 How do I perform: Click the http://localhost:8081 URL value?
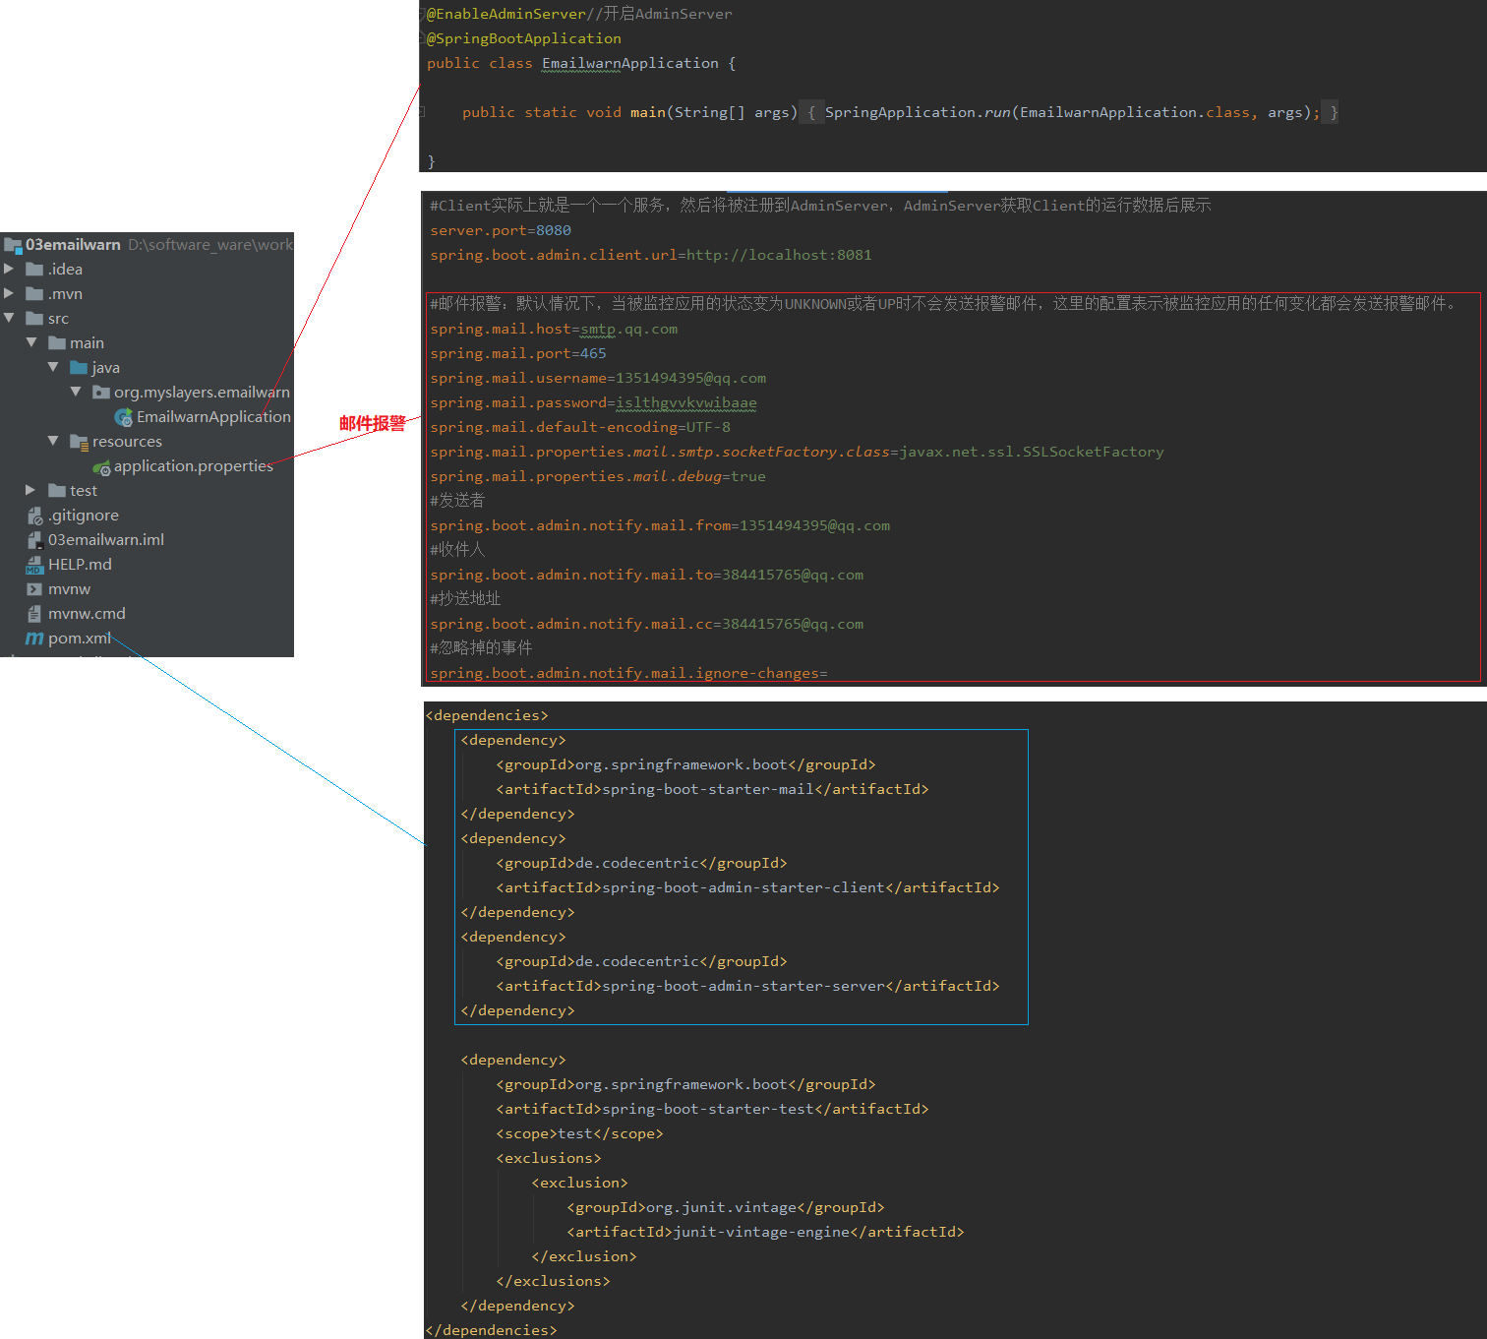(x=779, y=255)
